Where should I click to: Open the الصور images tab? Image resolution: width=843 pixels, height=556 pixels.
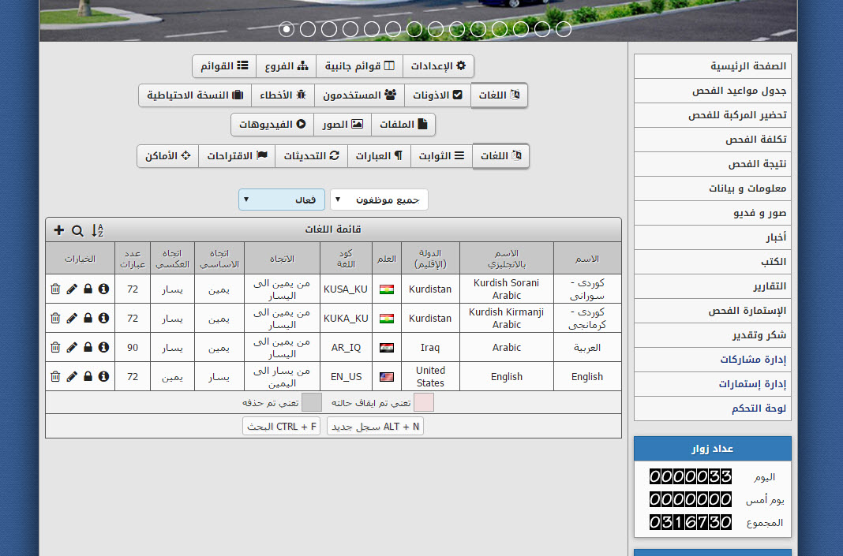(343, 125)
